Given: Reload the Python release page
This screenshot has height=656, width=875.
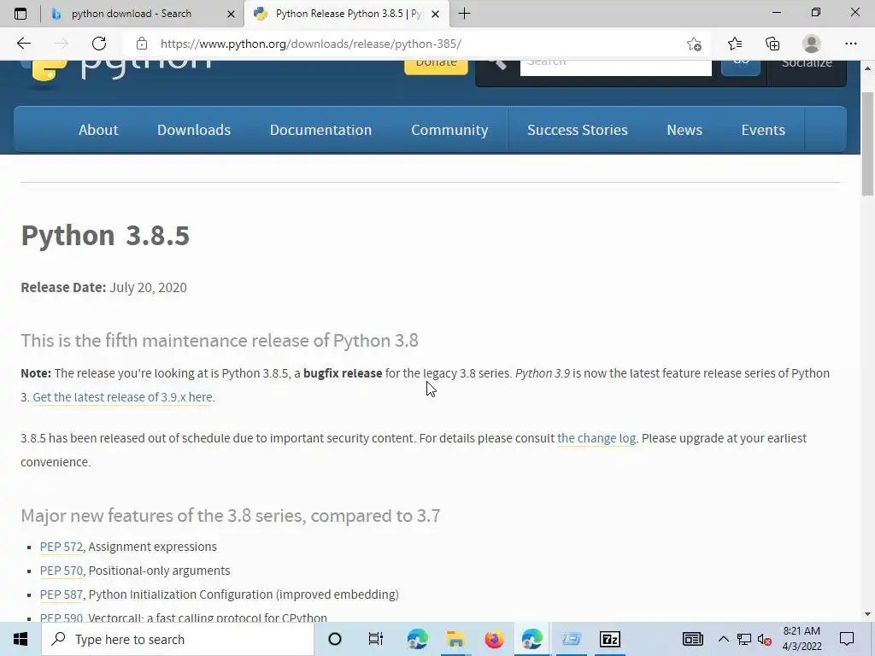Looking at the screenshot, I should [x=99, y=44].
